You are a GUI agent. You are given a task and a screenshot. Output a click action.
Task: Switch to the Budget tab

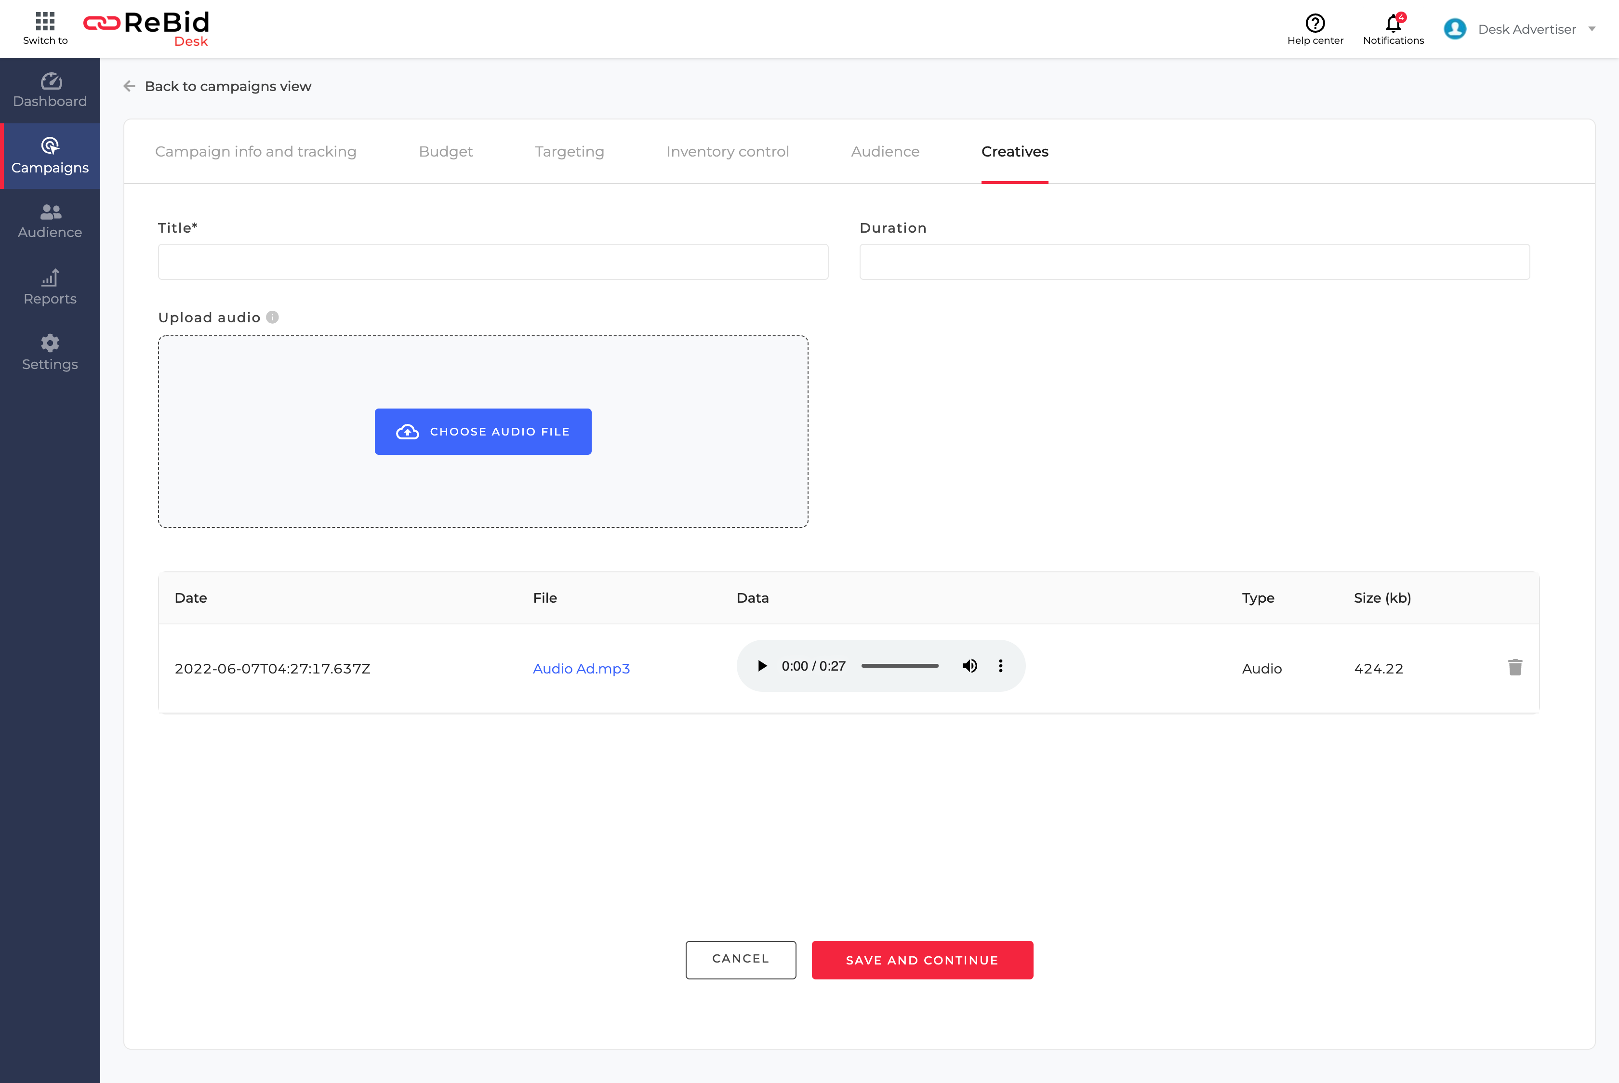point(446,151)
